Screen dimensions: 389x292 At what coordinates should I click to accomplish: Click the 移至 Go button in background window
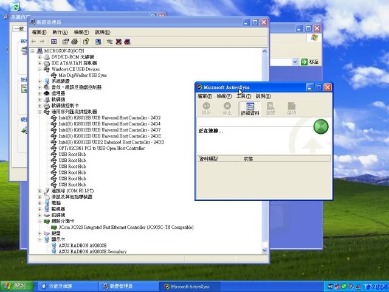pos(309,61)
